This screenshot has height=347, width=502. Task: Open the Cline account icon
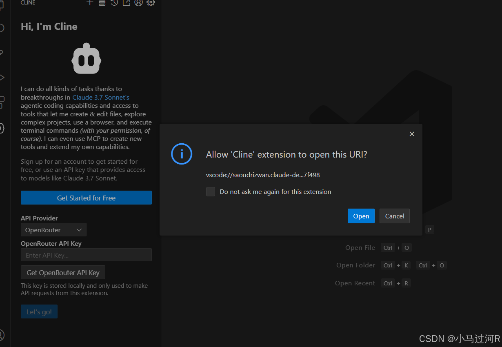point(139,2)
